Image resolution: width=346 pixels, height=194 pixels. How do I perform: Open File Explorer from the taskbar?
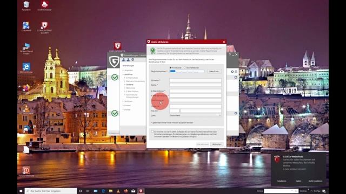coord(110,191)
